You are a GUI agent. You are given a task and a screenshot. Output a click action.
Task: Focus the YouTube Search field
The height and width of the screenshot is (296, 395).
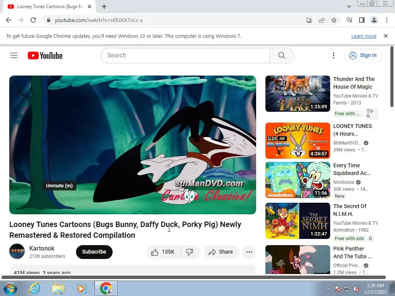[x=186, y=55]
